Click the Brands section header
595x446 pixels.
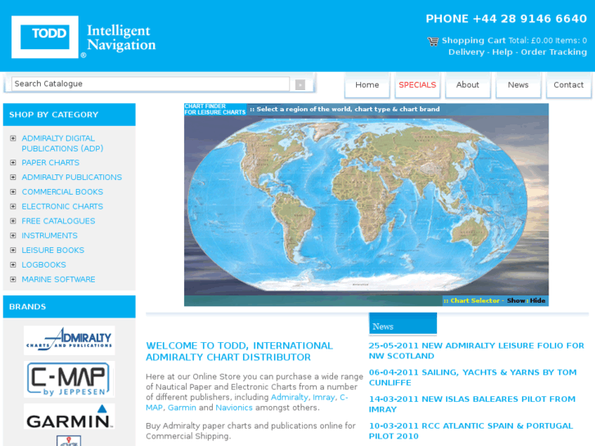[69, 307]
